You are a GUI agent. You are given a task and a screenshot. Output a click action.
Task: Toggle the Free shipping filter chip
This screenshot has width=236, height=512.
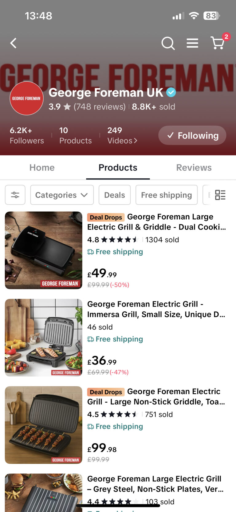tap(166, 195)
